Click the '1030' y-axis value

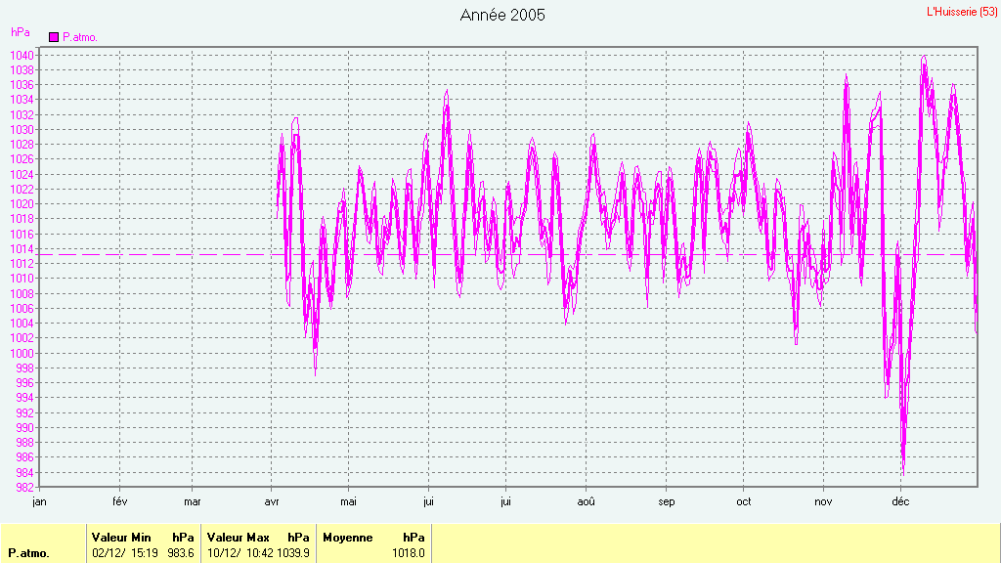click(22, 130)
